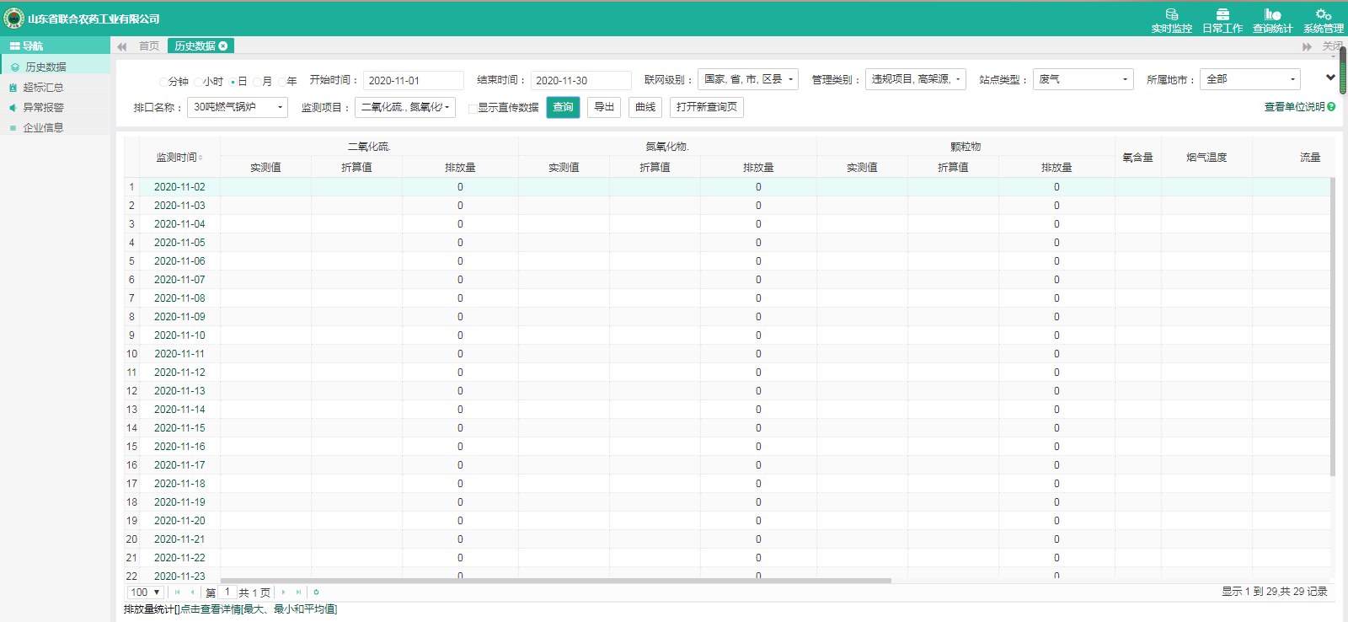Open 查询统计 query statistics icon
This screenshot has width=1348, height=622.
point(1272,15)
